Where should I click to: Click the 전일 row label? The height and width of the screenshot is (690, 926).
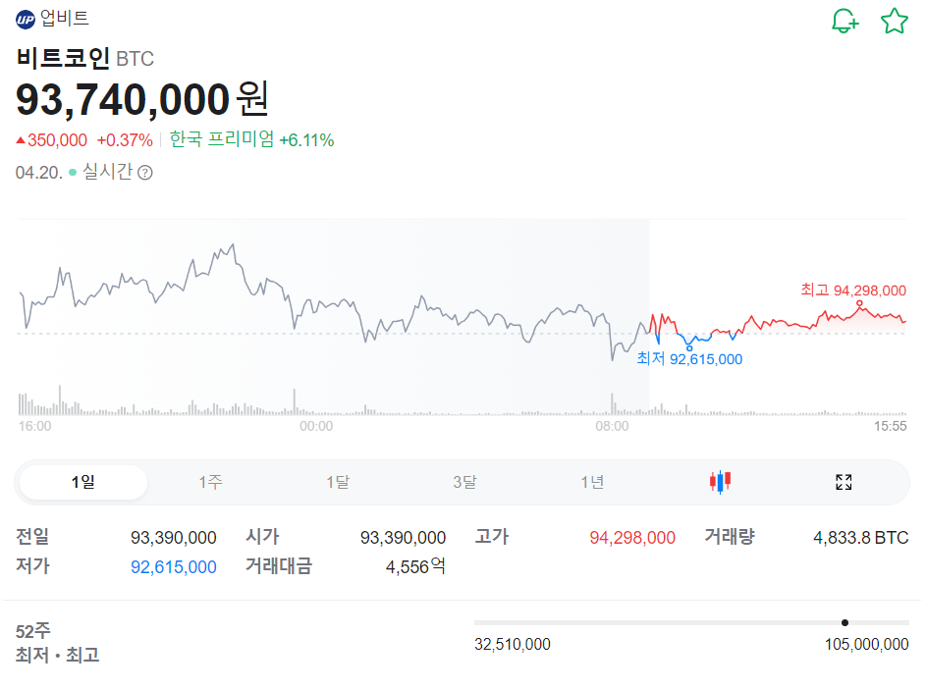32,537
